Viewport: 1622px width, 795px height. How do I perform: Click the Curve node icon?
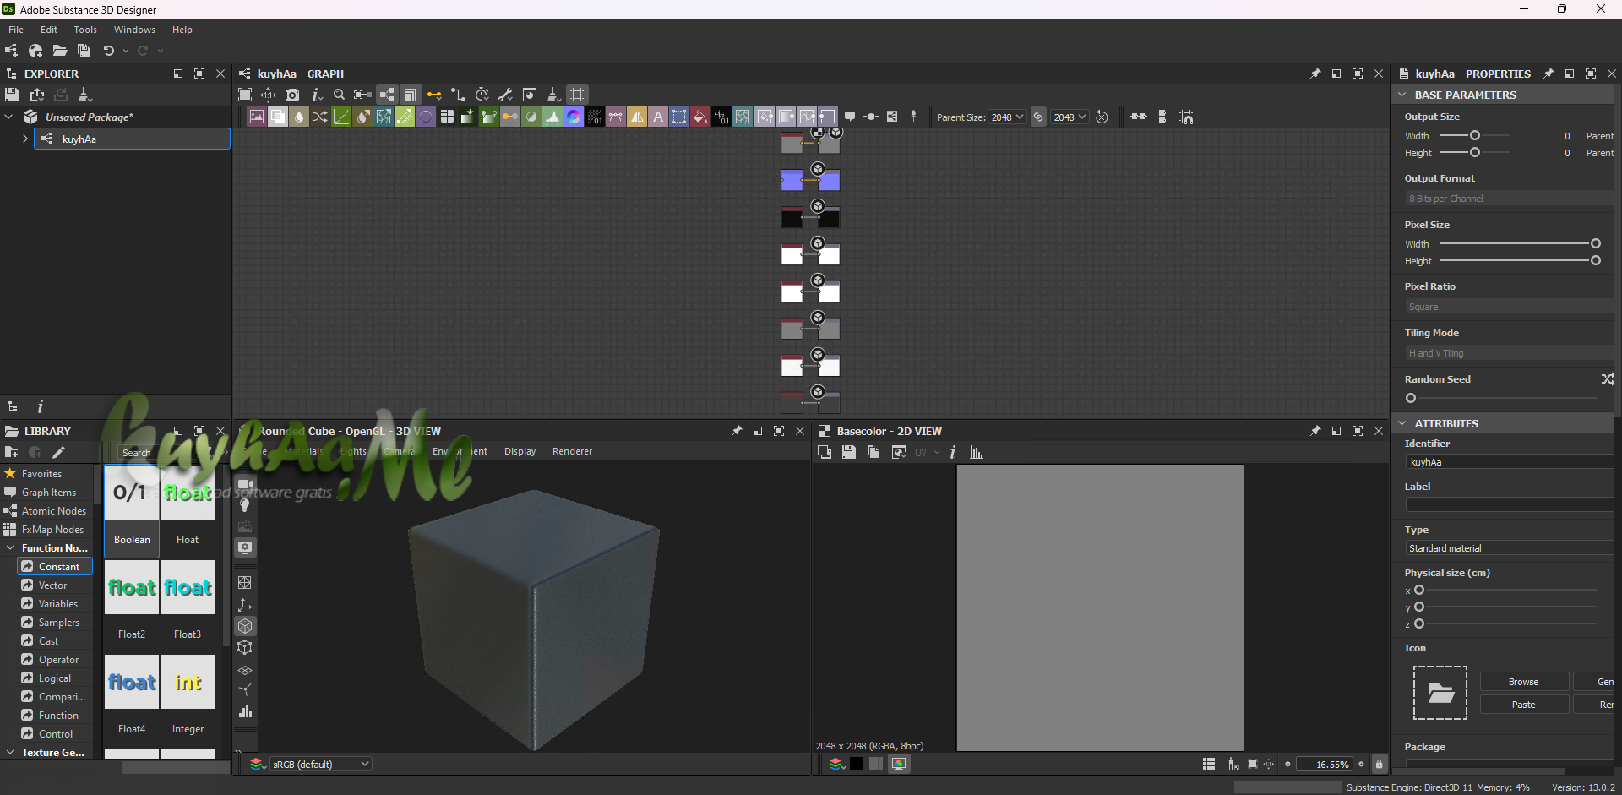(x=341, y=117)
